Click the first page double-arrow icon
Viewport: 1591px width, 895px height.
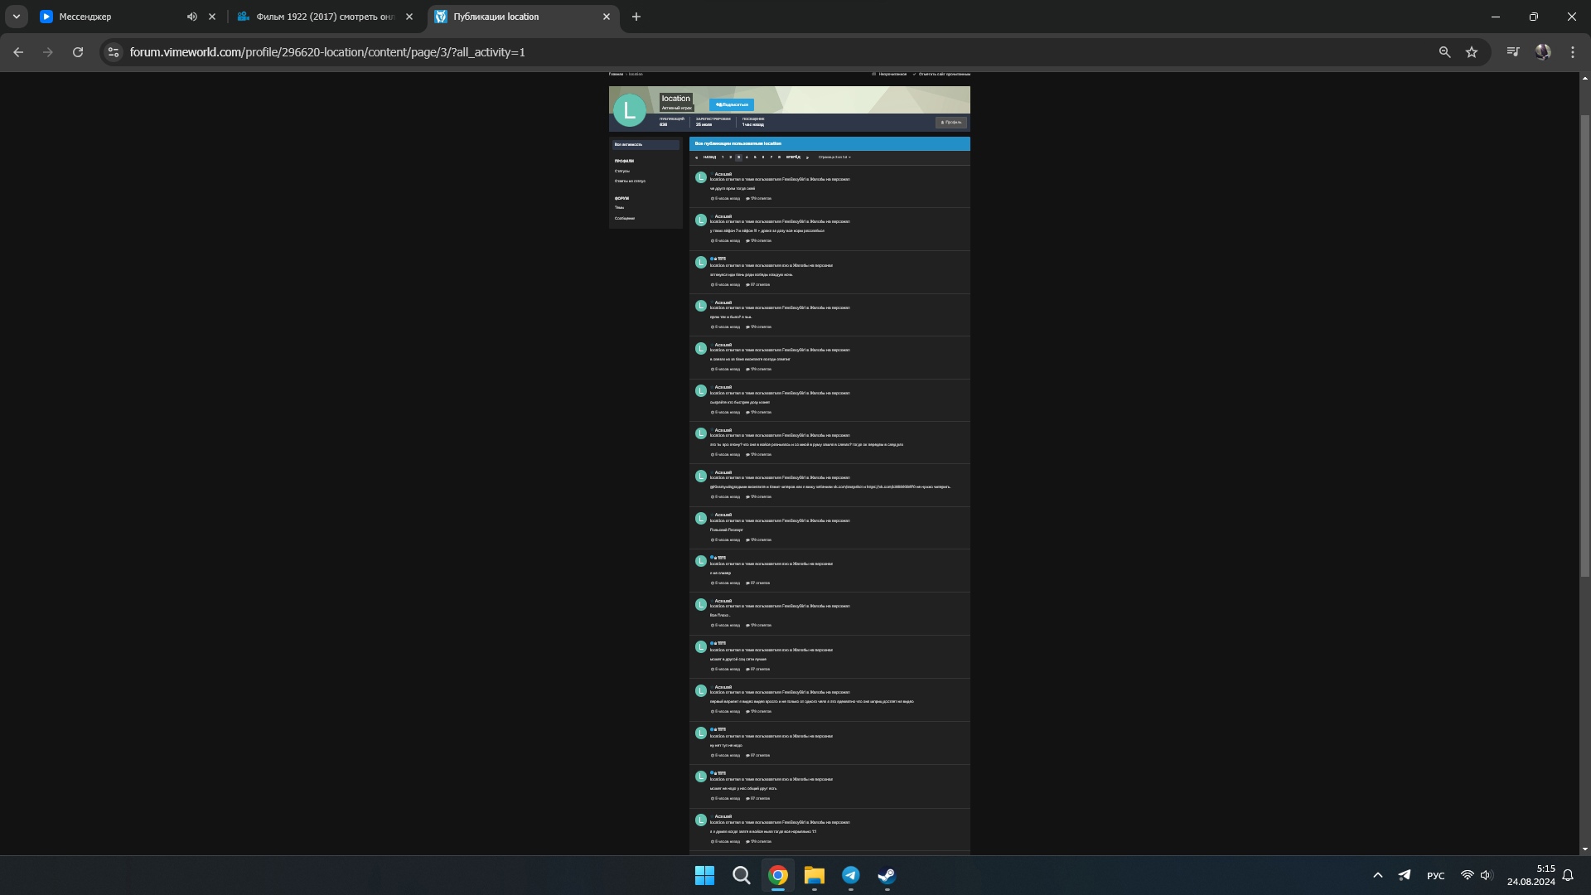coord(696,157)
